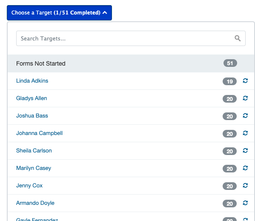This screenshot has height=221, width=255.
Task: Click refresh icon beside Gladys Allen
Action: 245,98
